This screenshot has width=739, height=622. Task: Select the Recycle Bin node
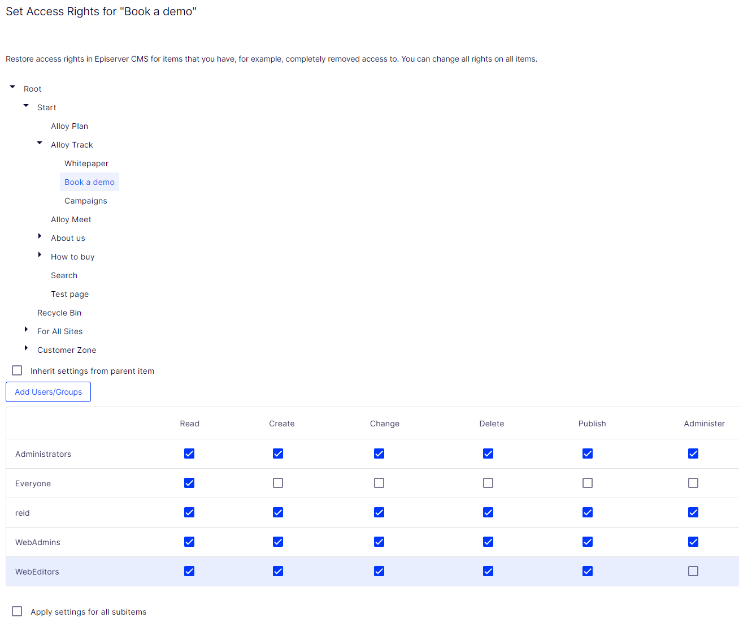coord(59,312)
